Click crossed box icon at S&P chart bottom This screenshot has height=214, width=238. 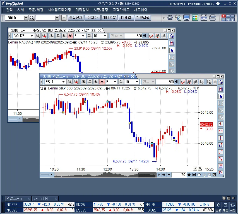214,175
